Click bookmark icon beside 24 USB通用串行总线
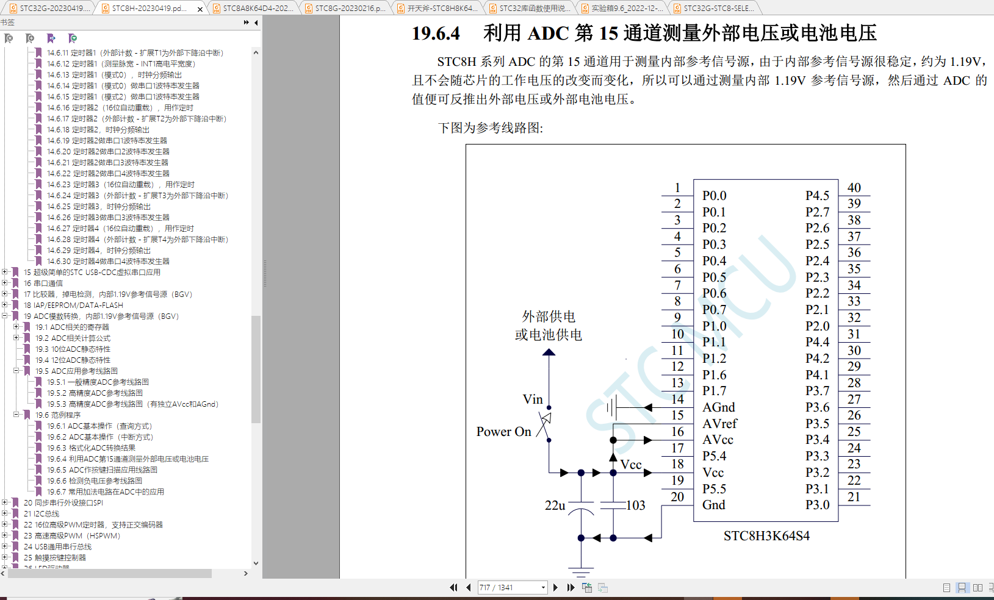 point(15,547)
